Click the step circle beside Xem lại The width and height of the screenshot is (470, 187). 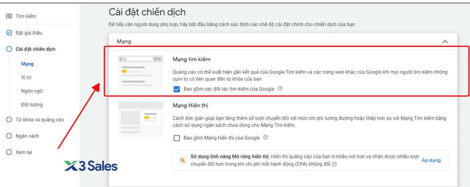(x=9, y=152)
